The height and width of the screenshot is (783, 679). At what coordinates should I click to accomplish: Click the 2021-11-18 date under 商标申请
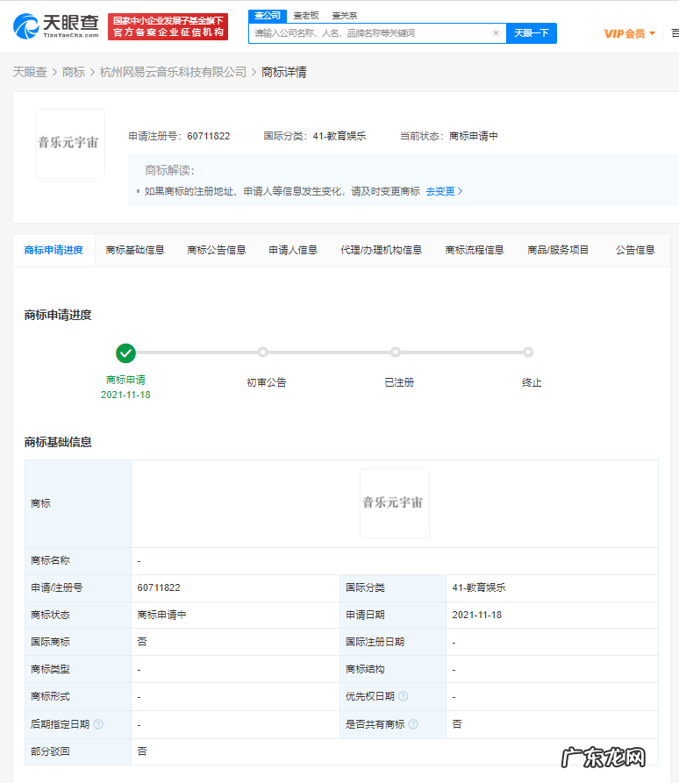coord(125,395)
